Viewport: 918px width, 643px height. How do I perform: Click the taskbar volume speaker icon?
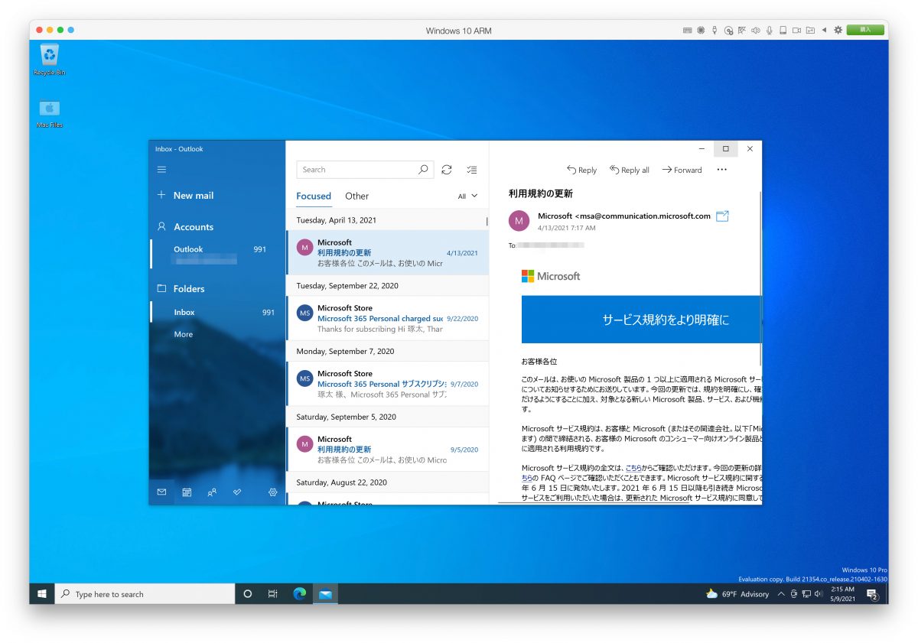coord(819,594)
